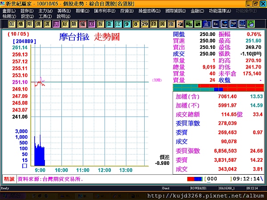The width and height of the screenshot is (267, 200).
Task: Click the yellow 8 toolbar icon
Action: pyautogui.click(x=136, y=24)
